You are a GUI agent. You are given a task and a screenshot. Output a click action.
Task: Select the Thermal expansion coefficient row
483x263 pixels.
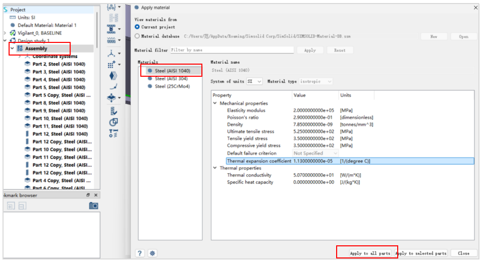[350, 161]
